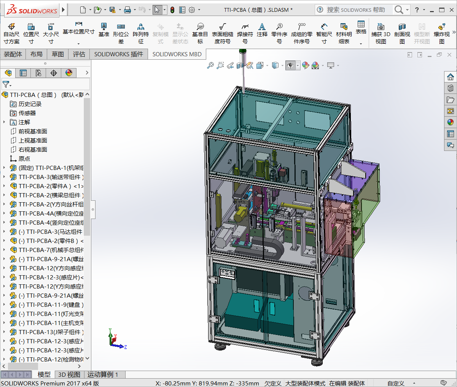
Task: Click the 搜索 SOLIDWORKS 帮助 search field
Action: click(356, 10)
